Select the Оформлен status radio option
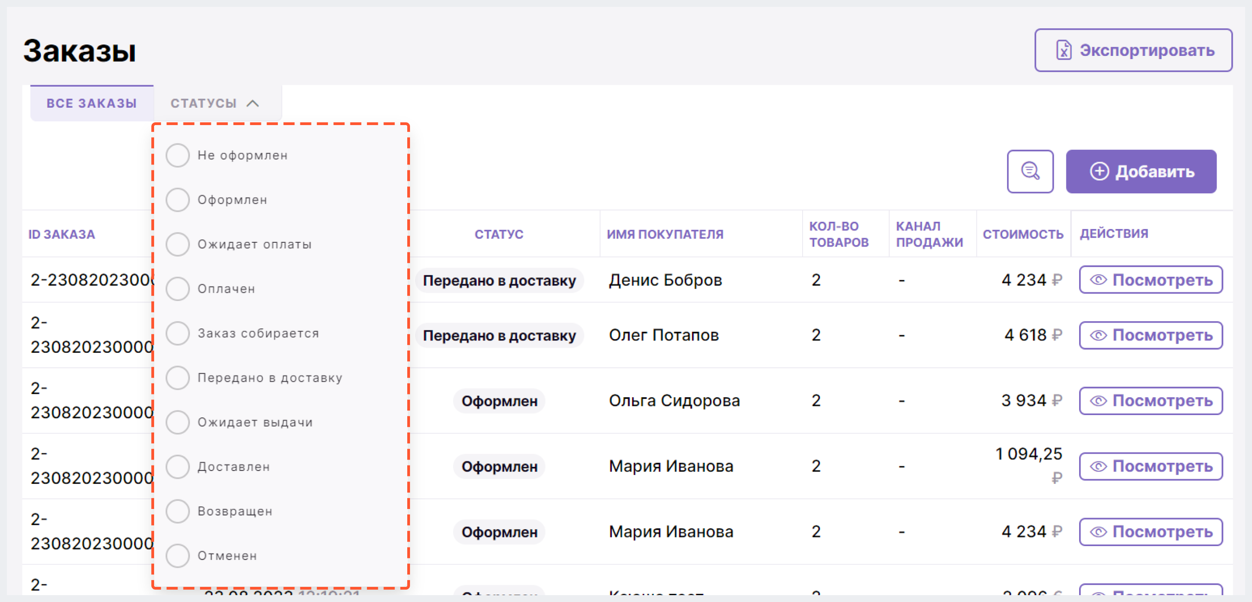Screen dimensions: 1252x602 tap(177, 200)
